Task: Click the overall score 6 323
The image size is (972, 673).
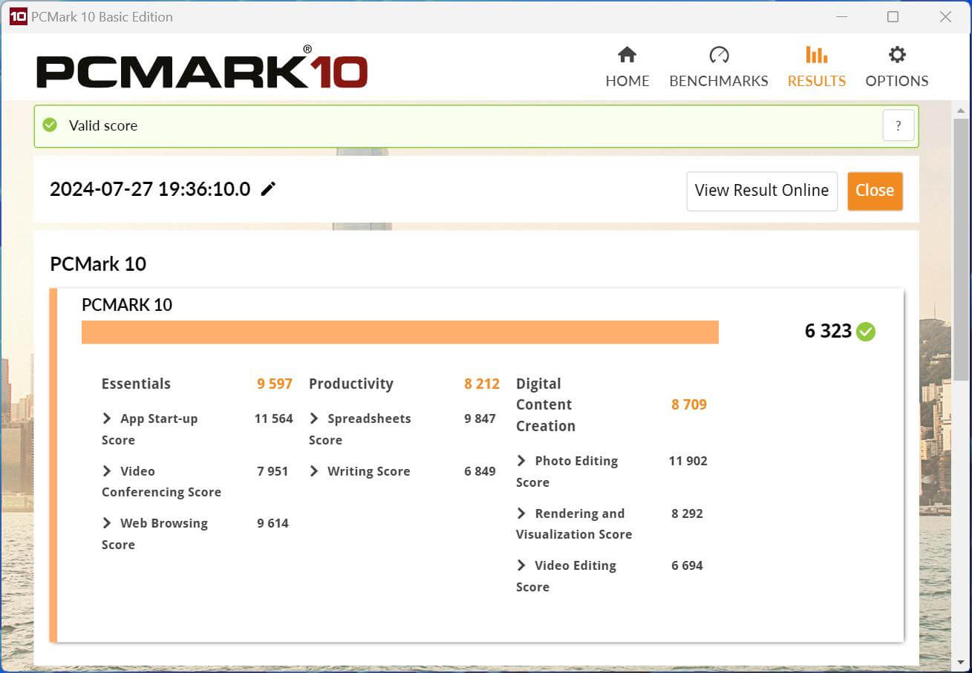Action: coord(828,331)
